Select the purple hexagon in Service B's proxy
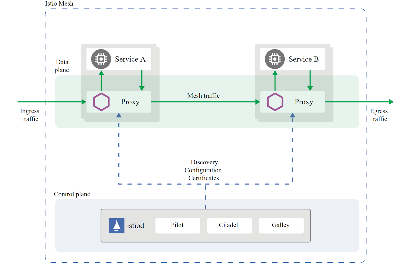The height and width of the screenshot is (276, 411). coord(275,102)
